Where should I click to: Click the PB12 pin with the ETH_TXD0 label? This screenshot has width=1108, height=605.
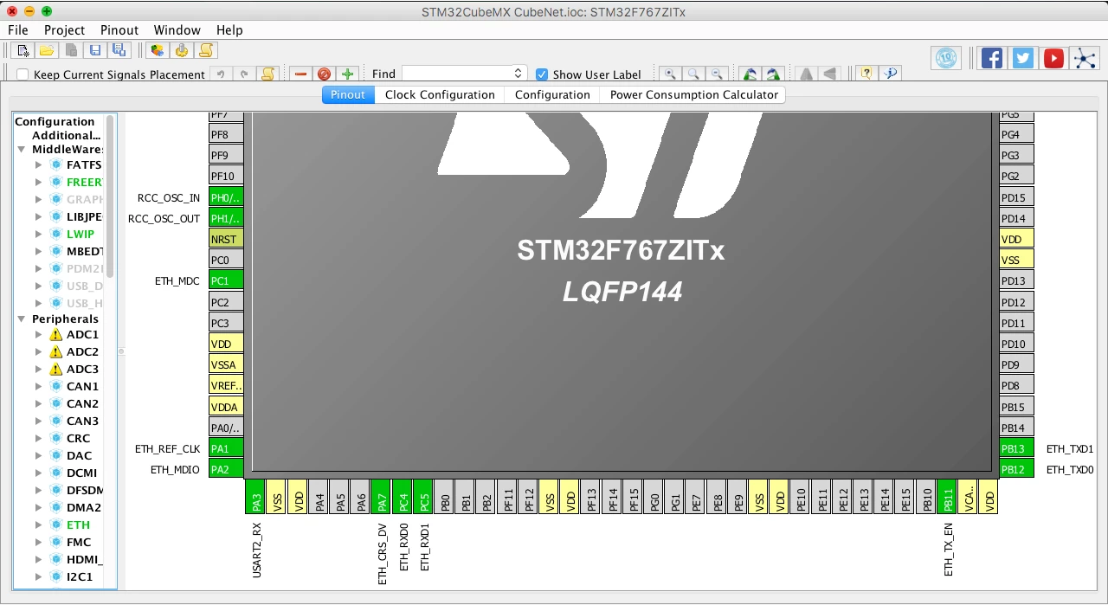(1016, 469)
